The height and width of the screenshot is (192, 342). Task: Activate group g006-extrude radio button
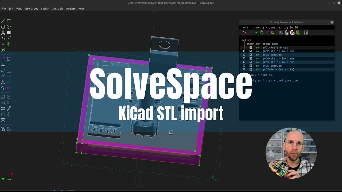244,66
